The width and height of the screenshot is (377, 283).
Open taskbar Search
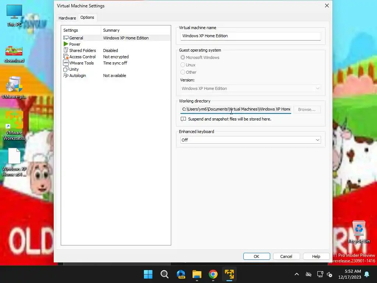(165, 274)
